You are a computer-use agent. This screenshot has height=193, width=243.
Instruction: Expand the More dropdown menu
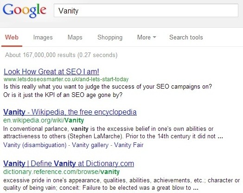click(147, 38)
